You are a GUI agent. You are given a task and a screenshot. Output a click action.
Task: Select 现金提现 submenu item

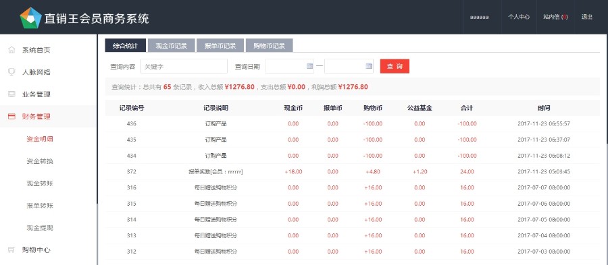coord(40,228)
